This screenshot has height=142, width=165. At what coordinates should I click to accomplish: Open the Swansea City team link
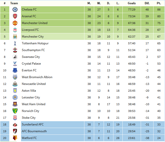click(x=31, y=57)
